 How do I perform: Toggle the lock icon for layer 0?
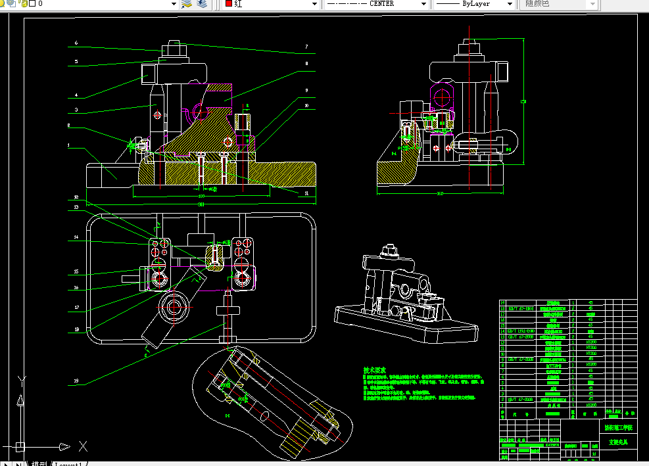click(24, 4)
